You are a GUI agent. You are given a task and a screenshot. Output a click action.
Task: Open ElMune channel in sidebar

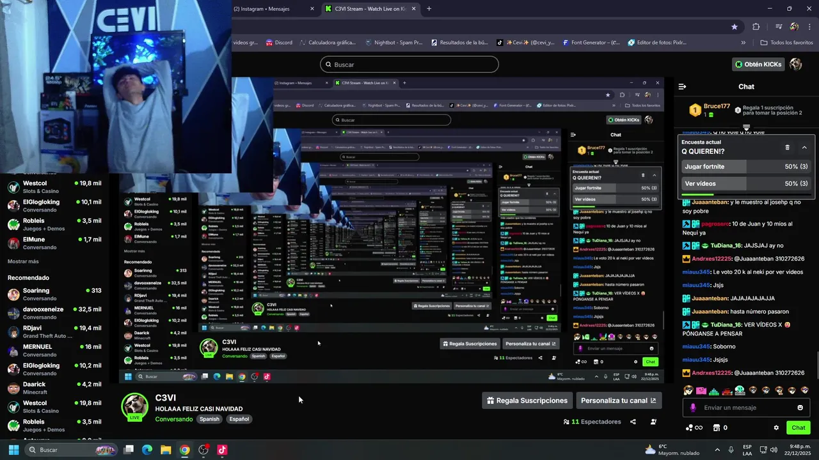point(54,243)
